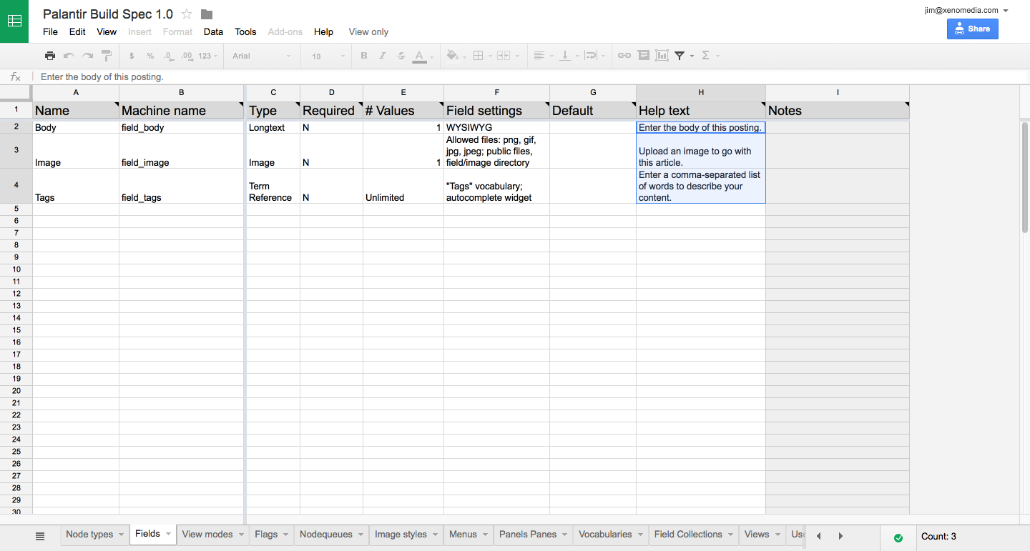Screen dimensions: 1030x551
Task: Open the Data menu
Action: (213, 31)
